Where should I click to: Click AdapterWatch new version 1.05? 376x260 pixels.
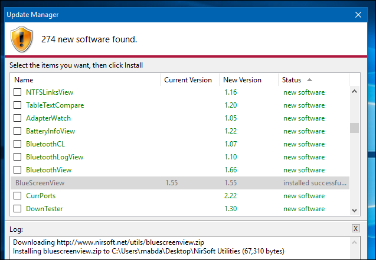[231, 118]
